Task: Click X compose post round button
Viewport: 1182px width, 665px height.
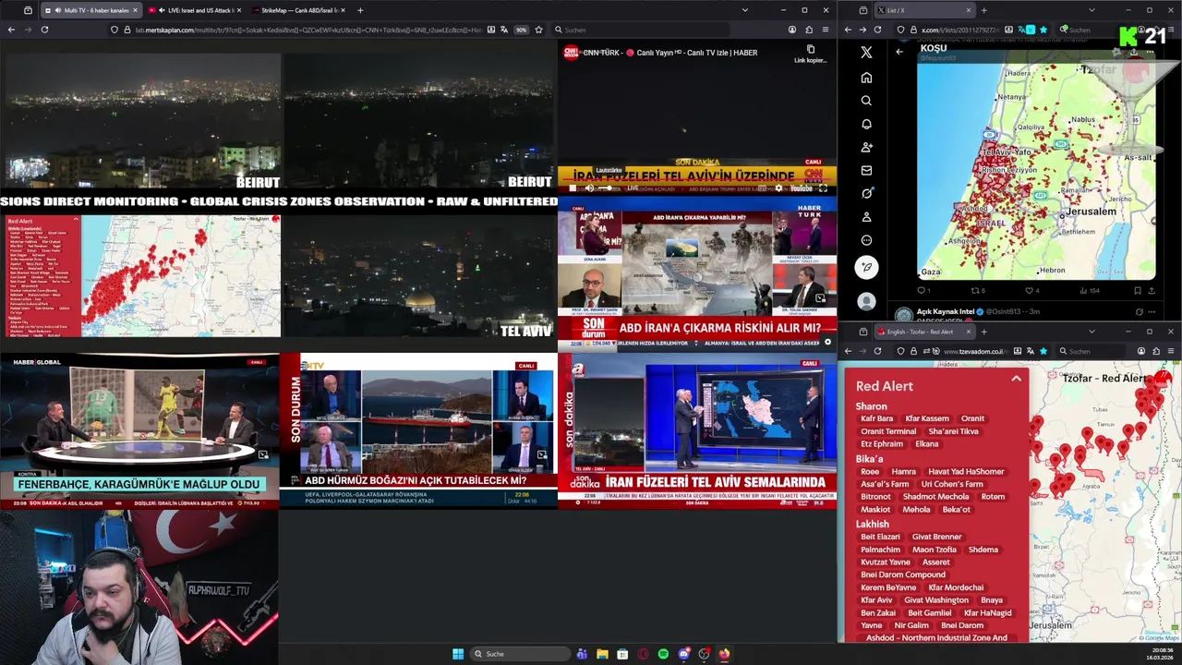Action: coord(866,267)
